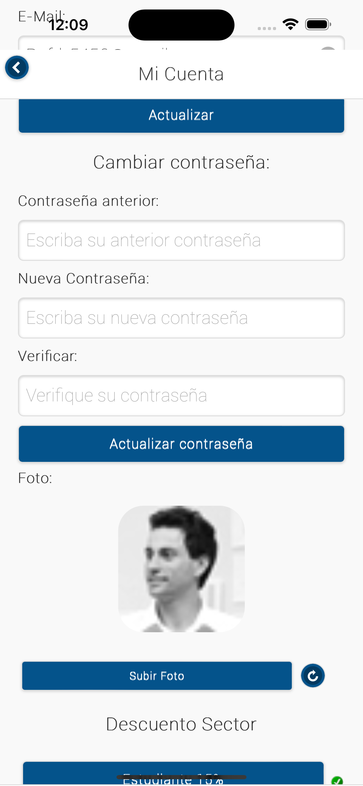Tap the Wi-Fi status icon
The width and height of the screenshot is (363, 786).
290,24
